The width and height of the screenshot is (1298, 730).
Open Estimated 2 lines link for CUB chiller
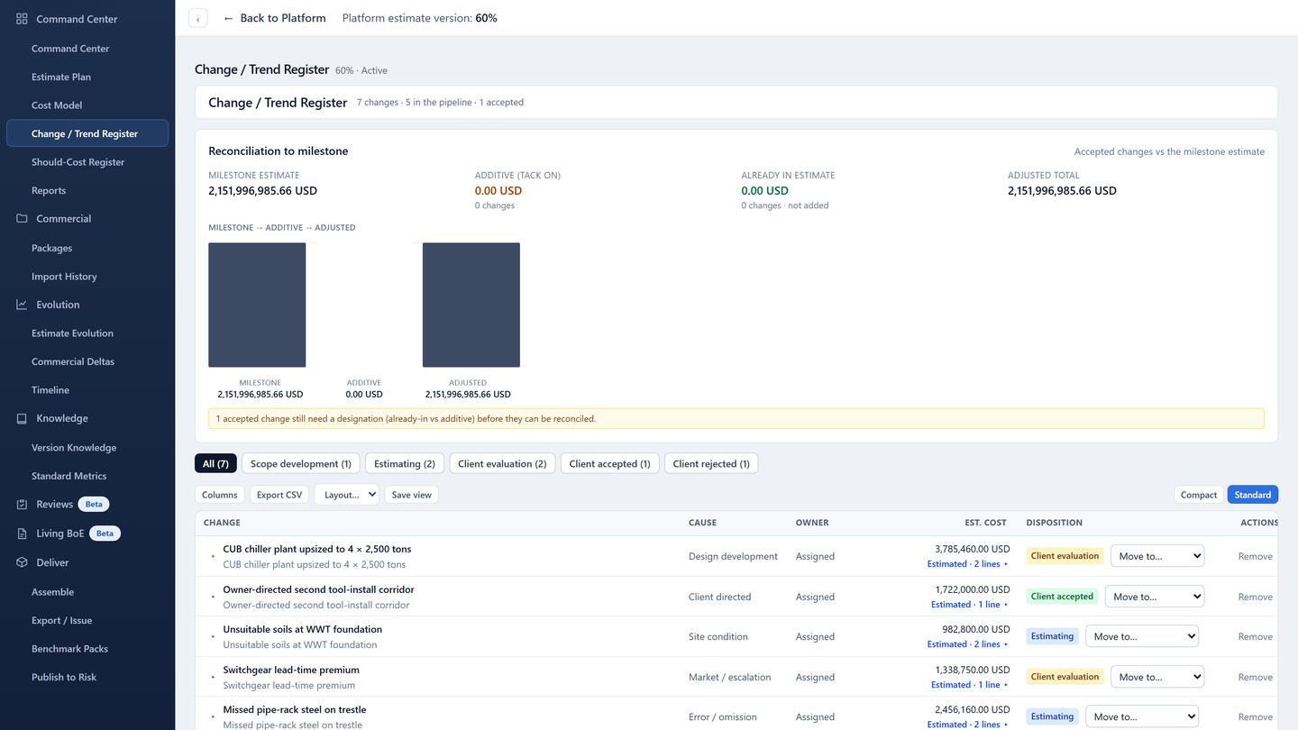968,564
